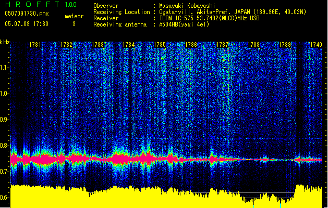This screenshot has width=328, height=208.
Task: Click the Observer name Masayuki Kobayashi
Action: tap(187, 6)
